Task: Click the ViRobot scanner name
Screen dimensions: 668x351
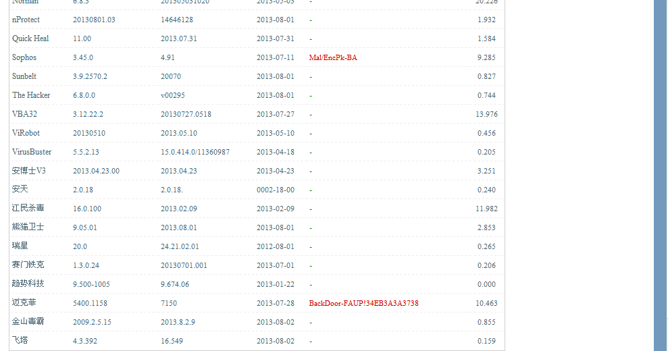Action: click(x=26, y=133)
